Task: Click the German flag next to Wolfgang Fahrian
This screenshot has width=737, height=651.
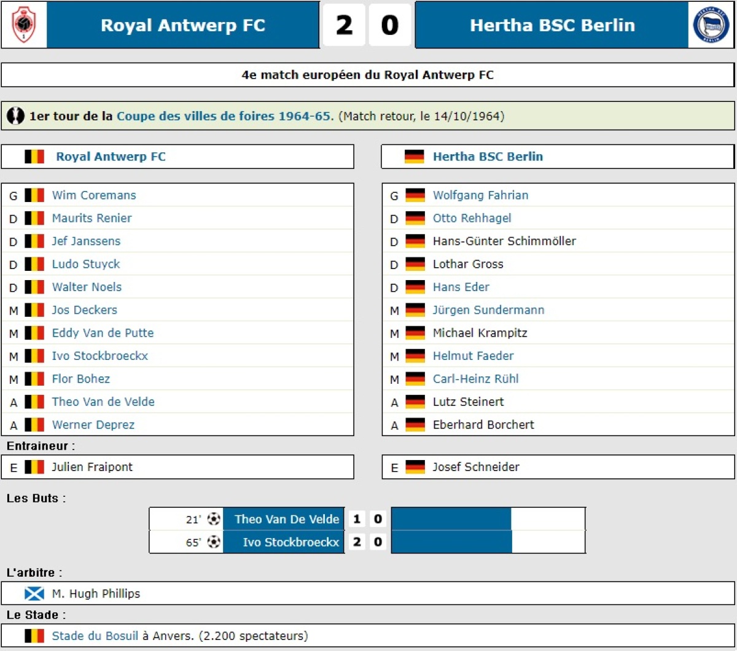Action: [x=415, y=195]
